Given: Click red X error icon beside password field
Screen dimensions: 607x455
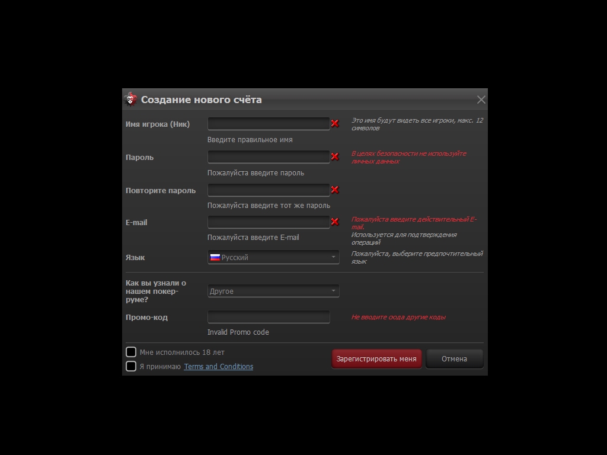Looking at the screenshot, I should 335,156.
